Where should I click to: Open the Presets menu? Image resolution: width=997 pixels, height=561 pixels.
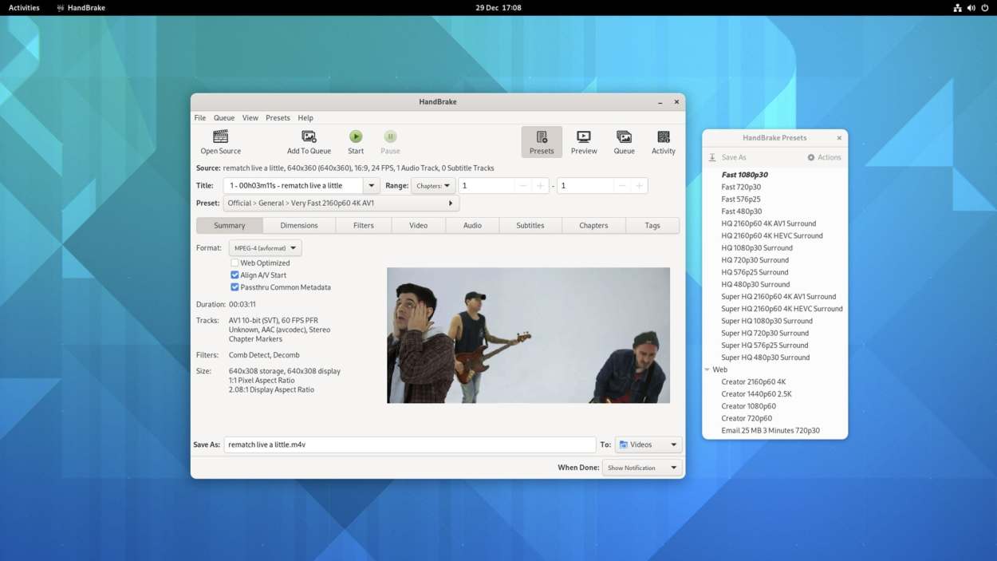pos(278,118)
